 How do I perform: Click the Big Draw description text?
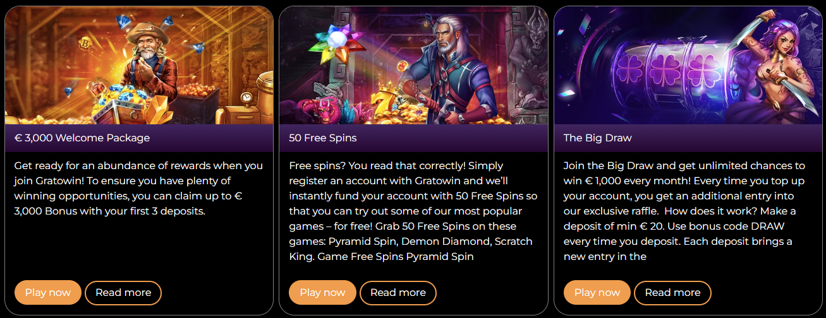coord(684,211)
